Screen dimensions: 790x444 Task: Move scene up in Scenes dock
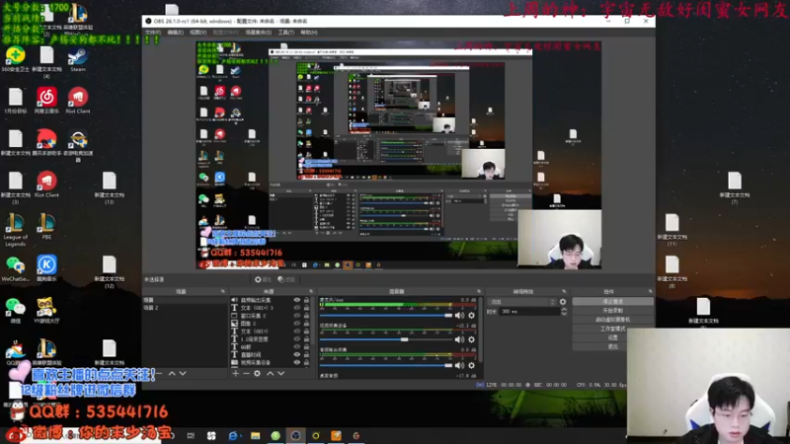(x=172, y=374)
